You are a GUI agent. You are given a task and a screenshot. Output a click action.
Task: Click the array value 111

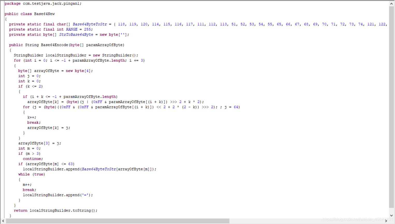click(x=200, y=24)
